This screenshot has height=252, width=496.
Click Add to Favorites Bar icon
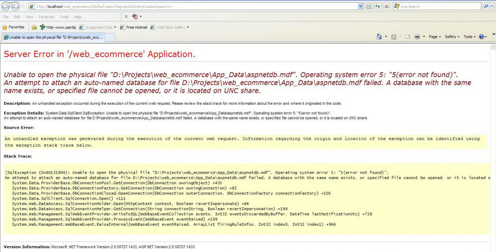click(x=34, y=27)
